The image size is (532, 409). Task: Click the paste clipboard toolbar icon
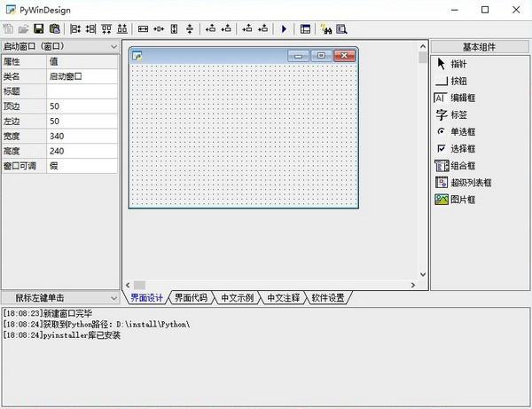pyautogui.click(x=55, y=29)
